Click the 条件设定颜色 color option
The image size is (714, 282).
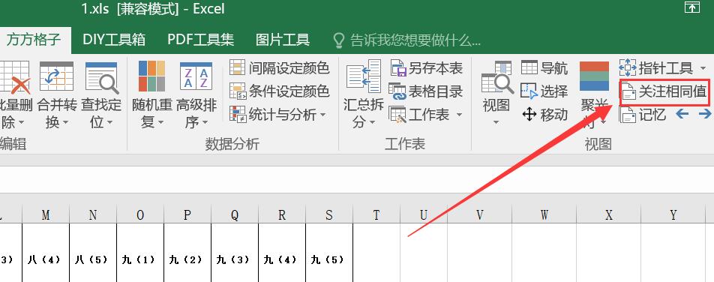(x=279, y=91)
